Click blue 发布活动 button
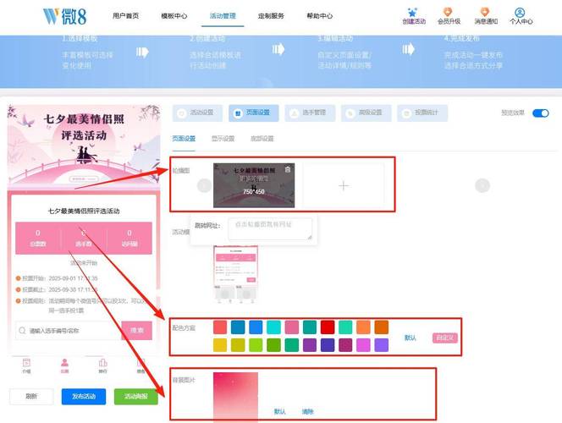The image size is (562, 423). [84, 396]
